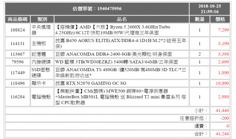The width and height of the screenshot is (236, 139).
Task: Click the ANACOMDA TS 480GB product name
Action: click(x=121, y=73)
